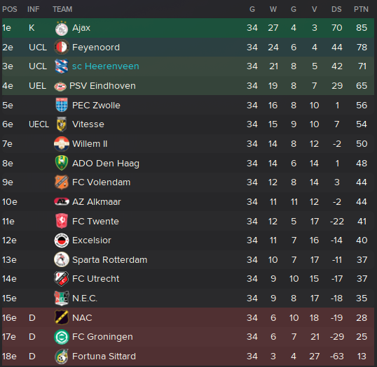Click the Fortuna Sittard crest icon

pos(62,357)
